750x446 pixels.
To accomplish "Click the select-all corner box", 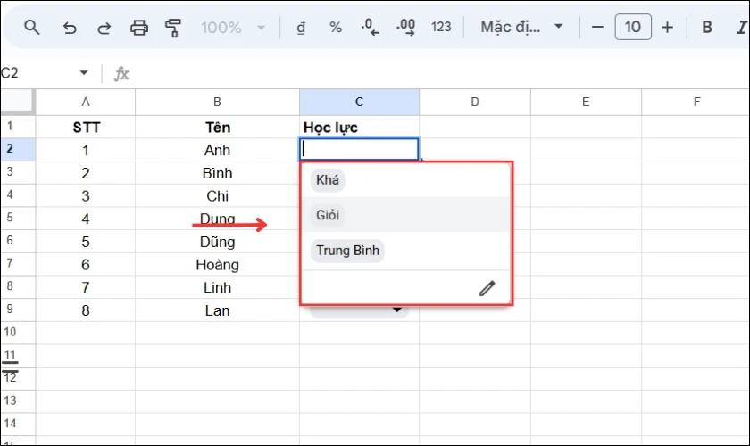I will click(x=18, y=102).
